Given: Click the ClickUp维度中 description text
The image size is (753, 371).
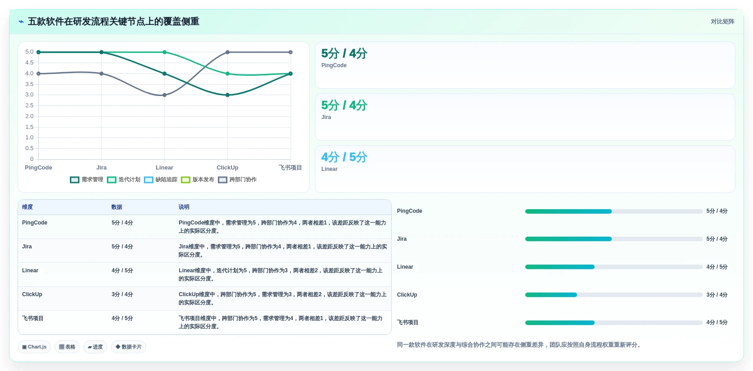Looking at the screenshot, I should pyautogui.click(x=282, y=298).
